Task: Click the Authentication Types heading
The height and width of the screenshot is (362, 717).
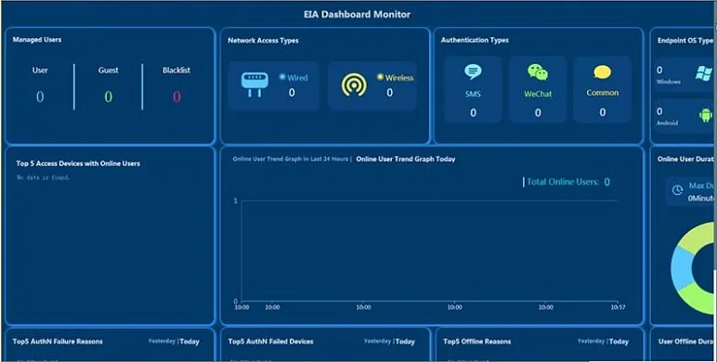Action: (x=475, y=40)
